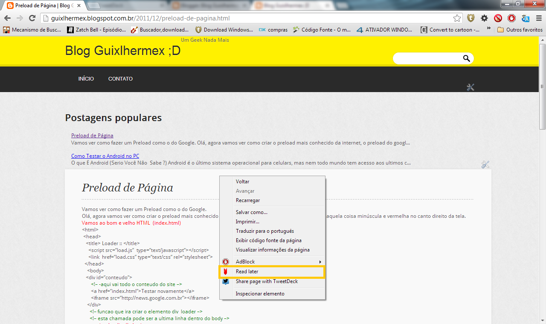This screenshot has height=324, width=546.
Task: Click the script src="load.js" code line
Action: coord(149,250)
